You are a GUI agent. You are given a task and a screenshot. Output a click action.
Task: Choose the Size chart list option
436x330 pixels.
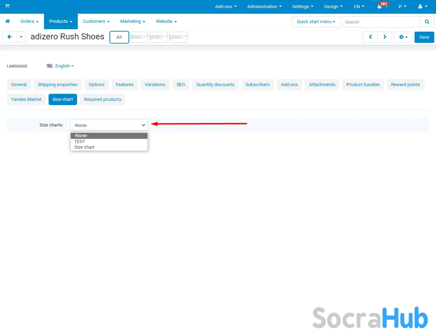click(84, 147)
